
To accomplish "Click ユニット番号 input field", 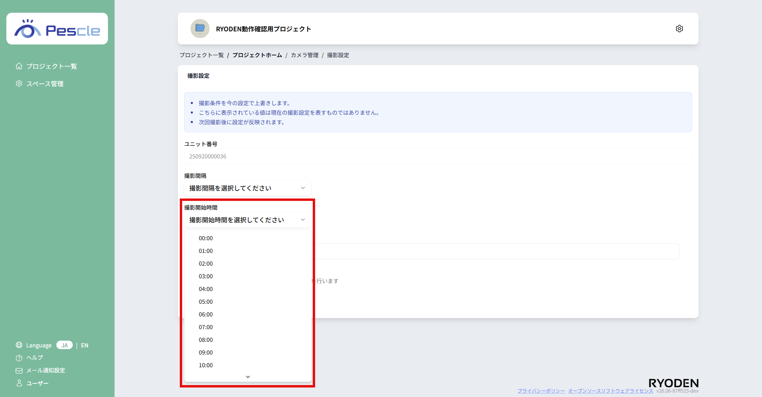I will point(438,156).
